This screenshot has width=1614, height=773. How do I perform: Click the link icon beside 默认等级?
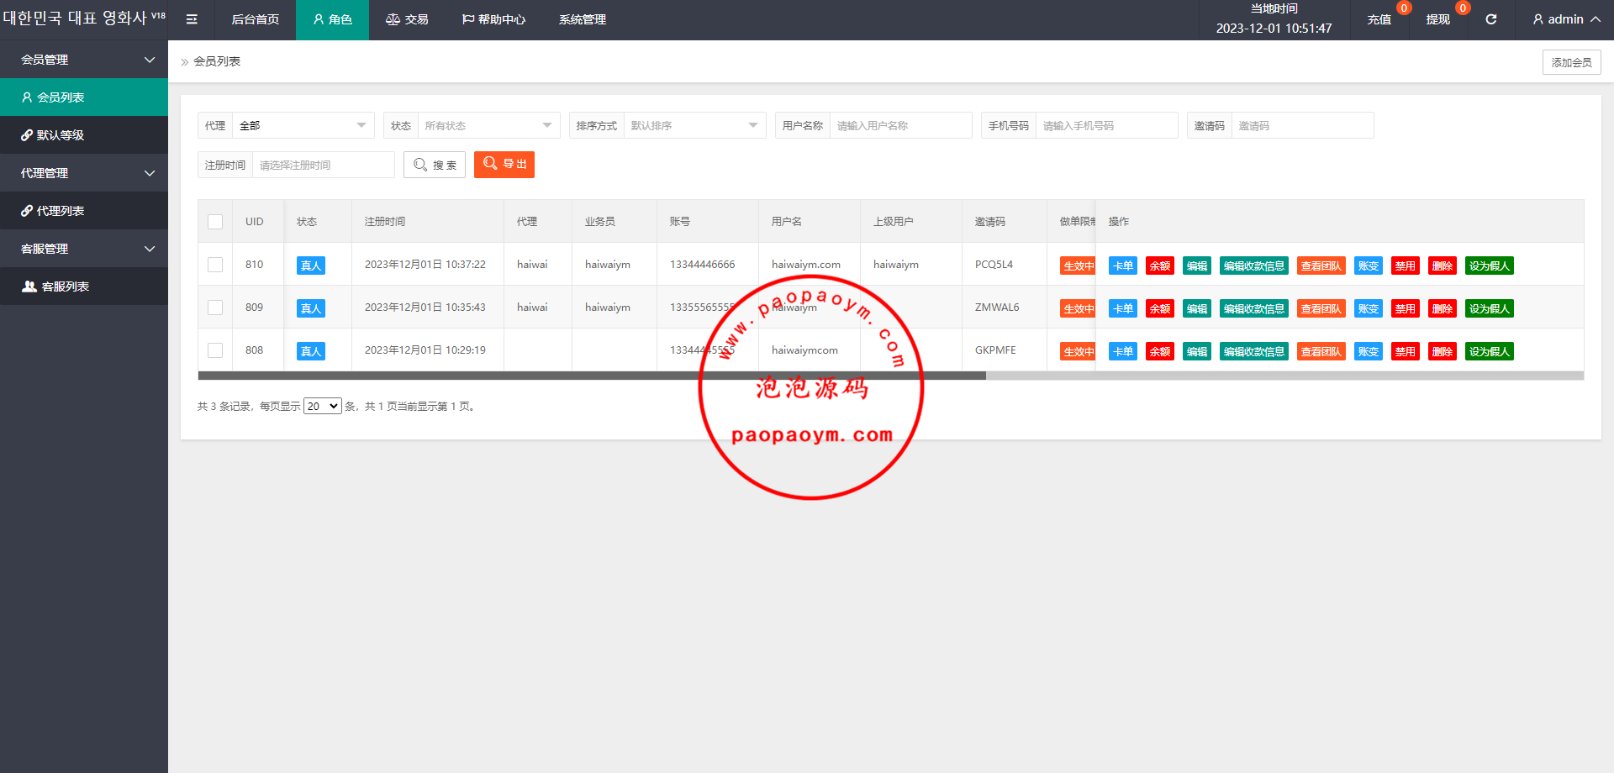pyautogui.click(x=27, y=135)
